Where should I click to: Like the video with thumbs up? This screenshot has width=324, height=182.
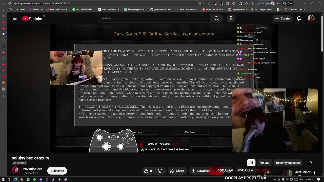point(148,171)
